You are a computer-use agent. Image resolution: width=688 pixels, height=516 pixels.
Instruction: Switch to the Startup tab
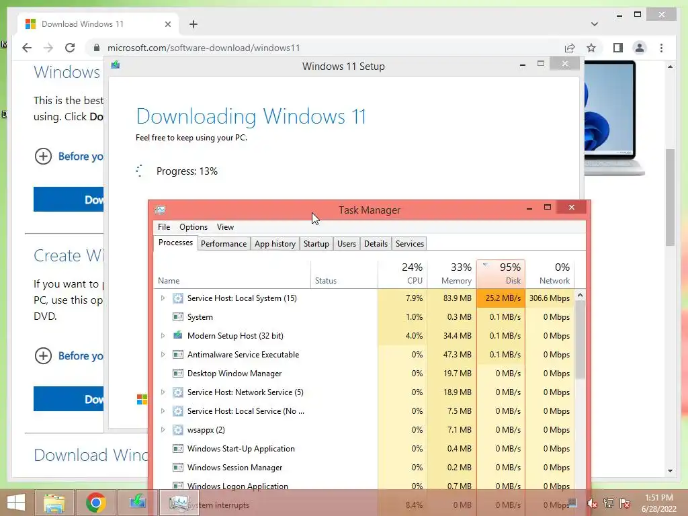click(316, 243)
